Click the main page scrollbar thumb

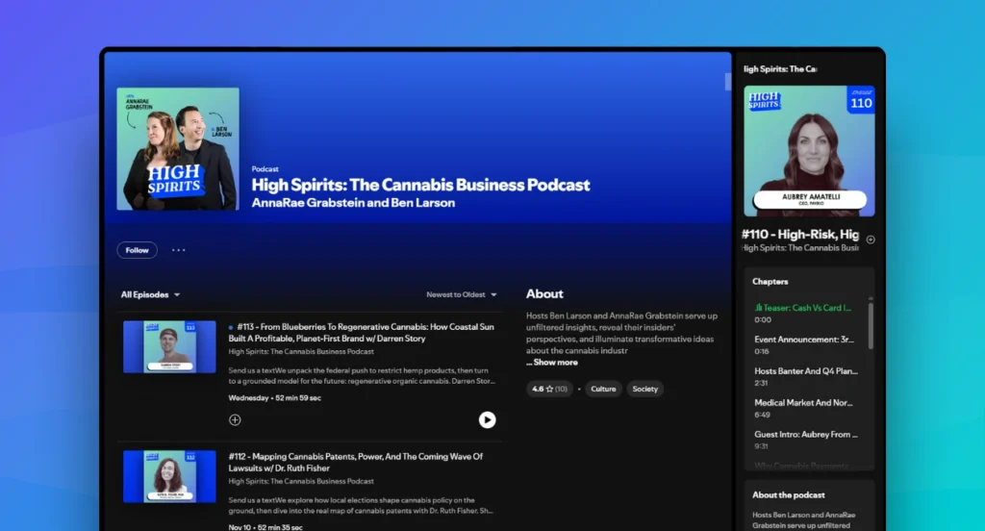pyautogui.click(x=728, y=82)
